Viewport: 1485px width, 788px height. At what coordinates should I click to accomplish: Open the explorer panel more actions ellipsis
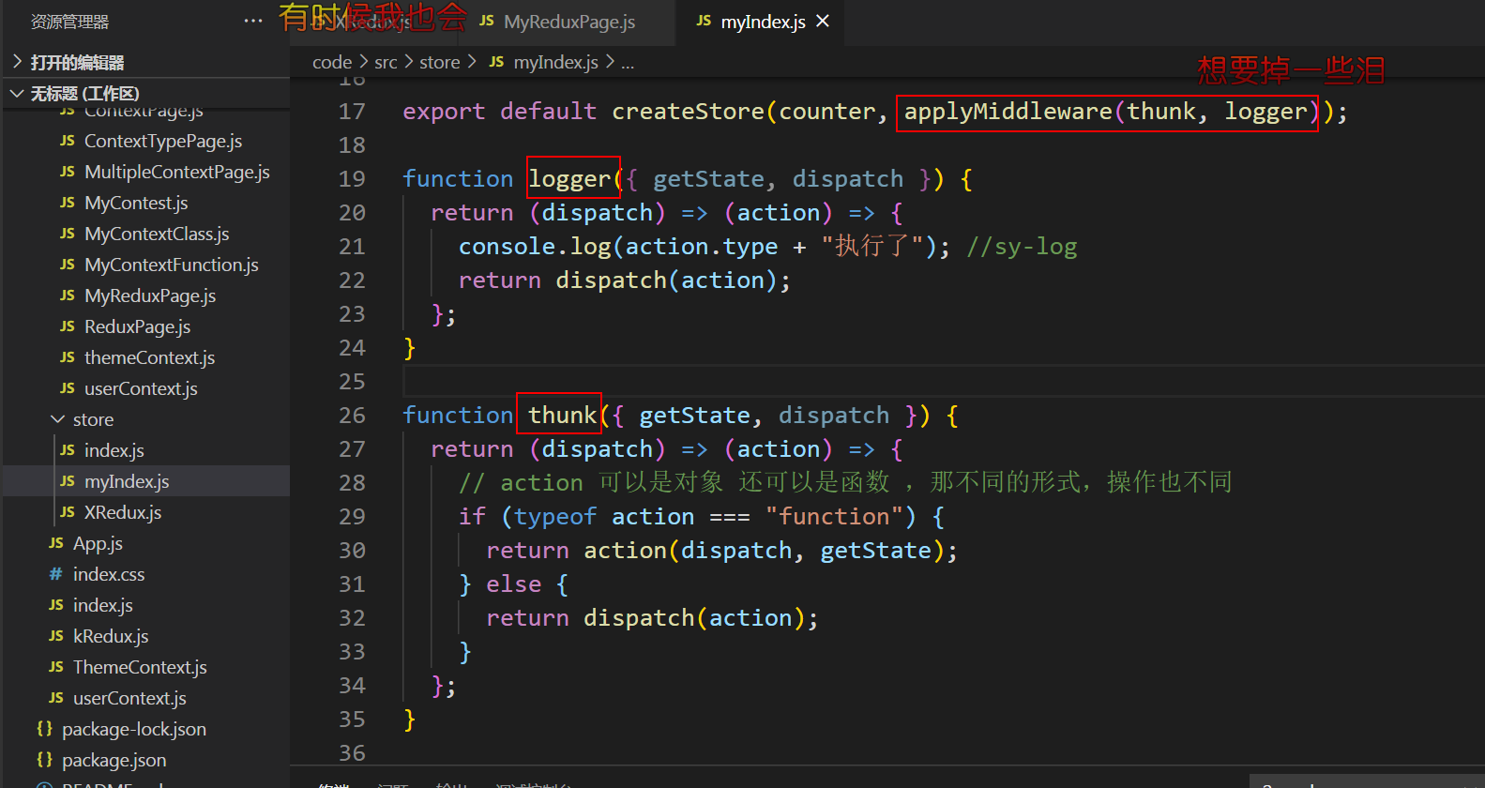(253, 21)
